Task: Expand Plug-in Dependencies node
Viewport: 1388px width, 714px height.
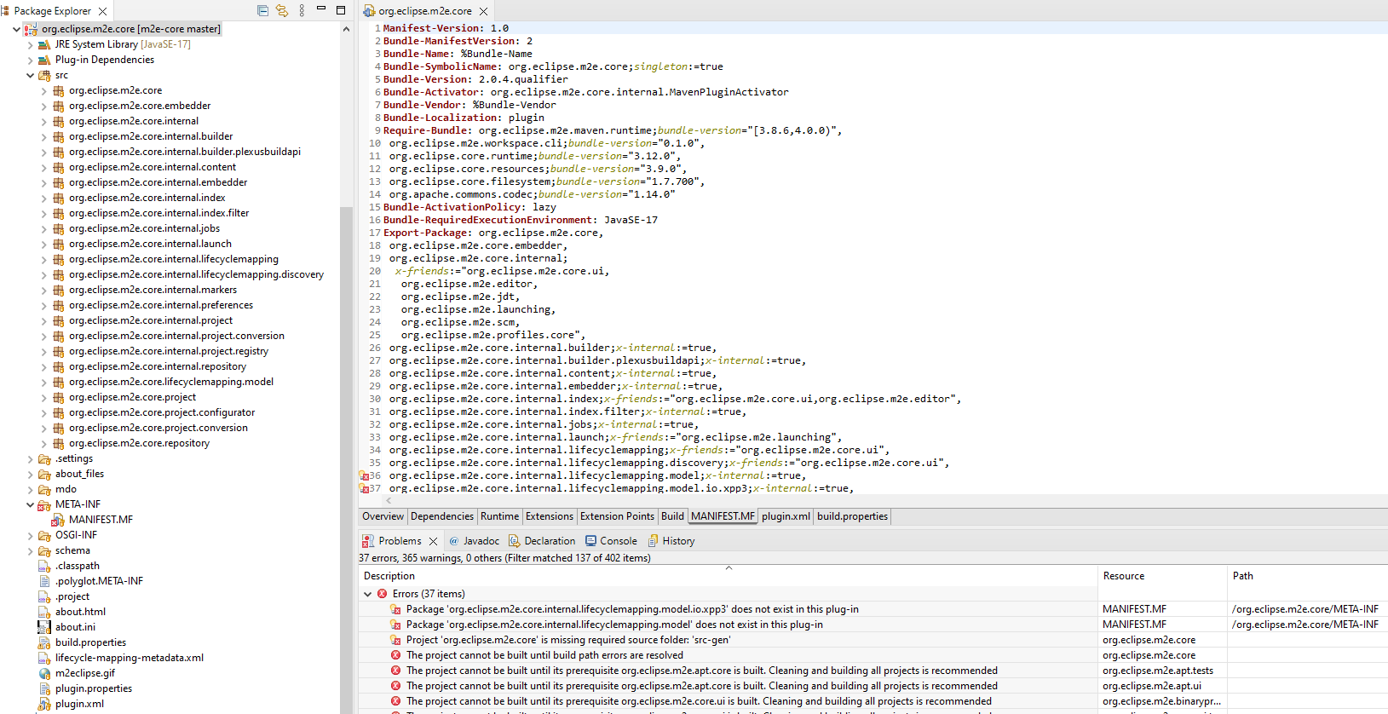Action: point(31,60)
